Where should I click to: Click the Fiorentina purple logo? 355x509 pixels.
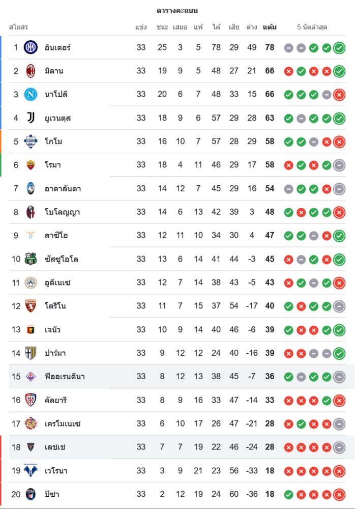(31, 377)
